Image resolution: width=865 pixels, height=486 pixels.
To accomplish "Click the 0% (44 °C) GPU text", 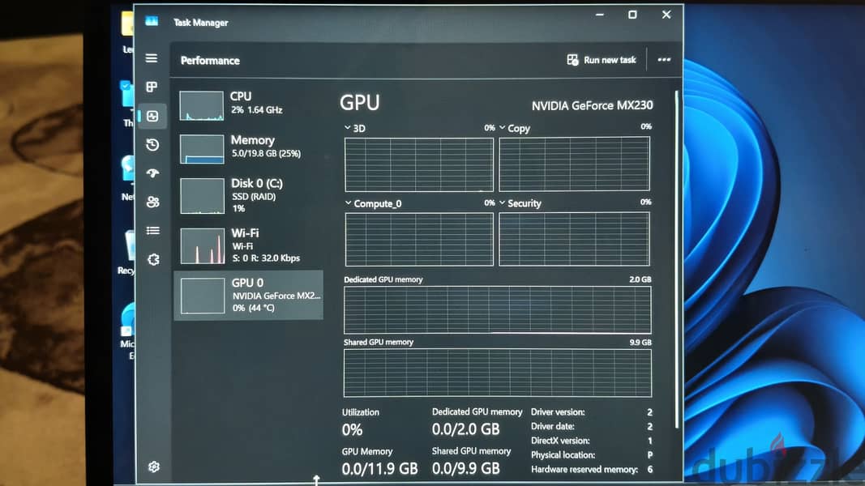I will 253,308.
